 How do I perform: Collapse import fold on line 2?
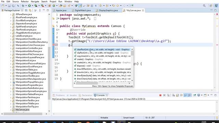point(59,18)
